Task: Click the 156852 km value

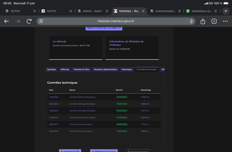Action: click(x=145, y=104)
